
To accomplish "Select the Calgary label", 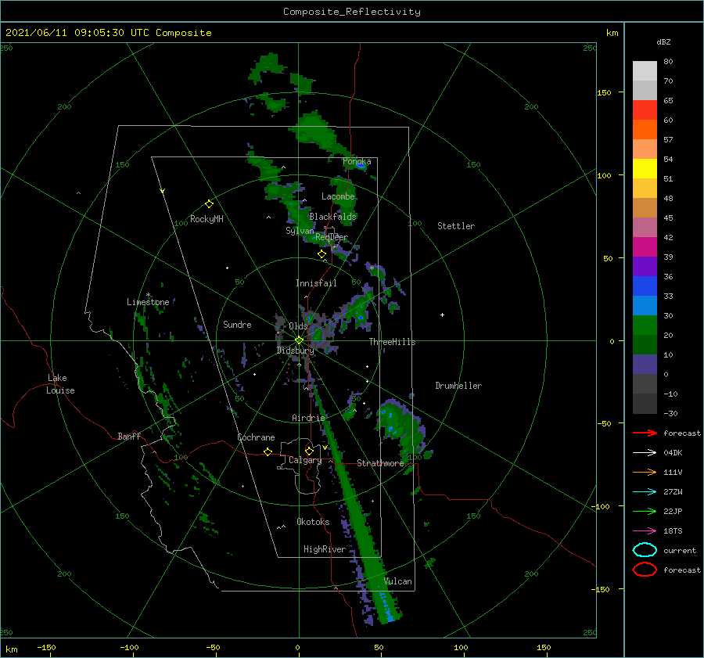I will [x=305, y=460].
